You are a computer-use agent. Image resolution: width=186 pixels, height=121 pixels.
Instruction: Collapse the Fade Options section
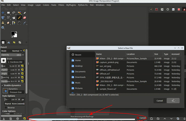click(9, 96)
